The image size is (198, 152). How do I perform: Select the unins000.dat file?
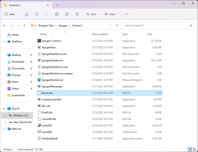99,119
